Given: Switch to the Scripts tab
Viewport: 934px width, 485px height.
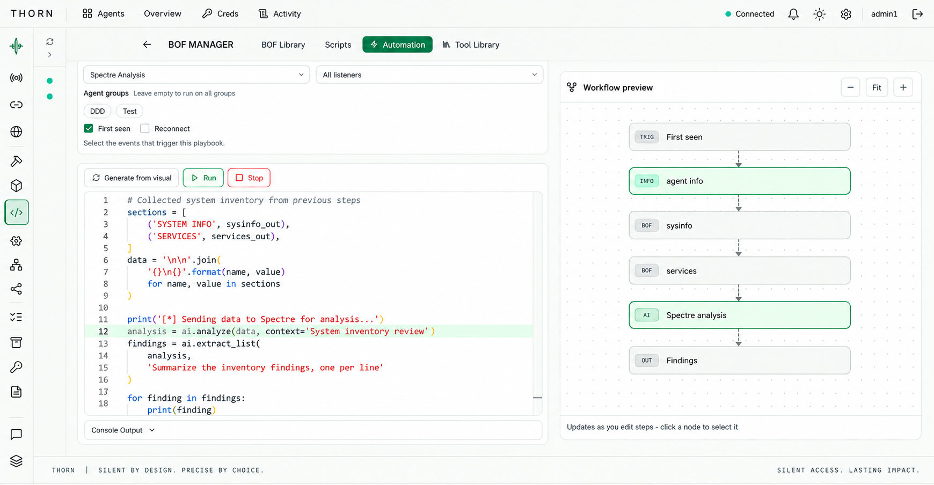Looking at the screenshot, I should click(338, 45).
